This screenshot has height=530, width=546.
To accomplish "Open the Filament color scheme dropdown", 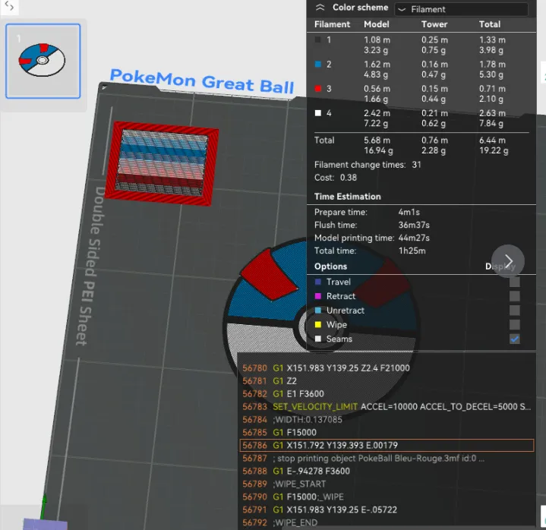I will click(x=461, y=9).
